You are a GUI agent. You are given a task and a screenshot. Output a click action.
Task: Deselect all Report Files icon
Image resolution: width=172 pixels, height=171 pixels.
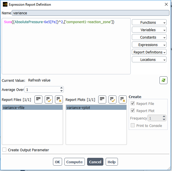point(59,100)
